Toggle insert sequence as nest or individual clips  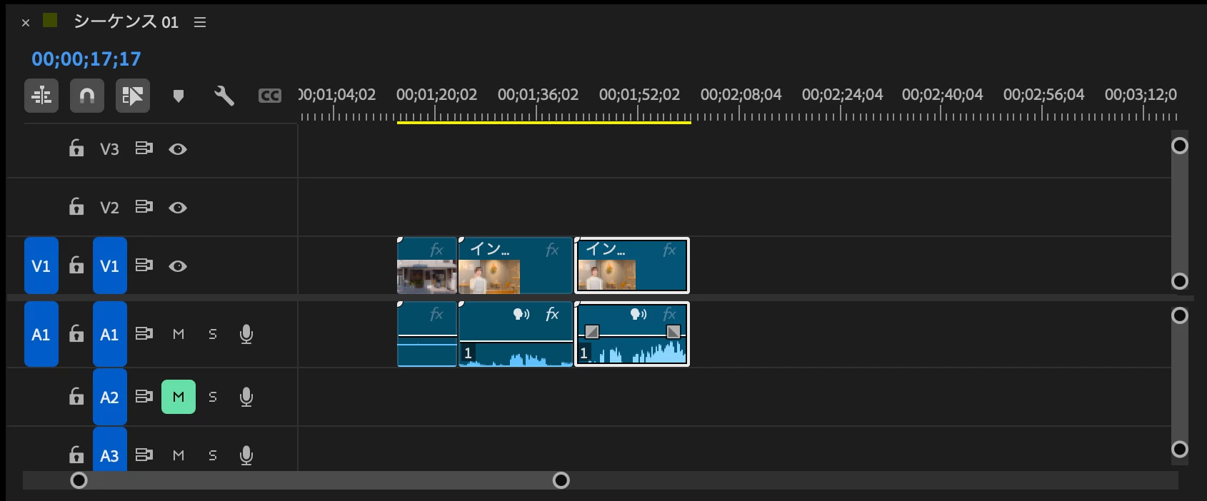[x=41, y=96]
